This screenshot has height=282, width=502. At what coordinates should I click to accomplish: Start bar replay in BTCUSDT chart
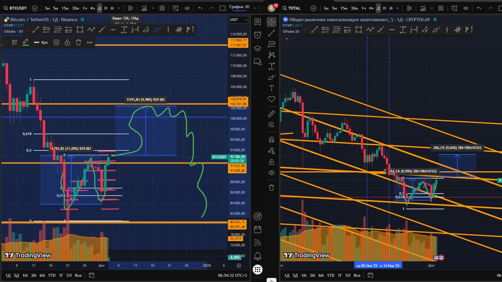pyautogui.click(x=187, y=8)
